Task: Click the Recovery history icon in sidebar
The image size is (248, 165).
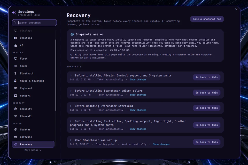Action: coord(16,144)
